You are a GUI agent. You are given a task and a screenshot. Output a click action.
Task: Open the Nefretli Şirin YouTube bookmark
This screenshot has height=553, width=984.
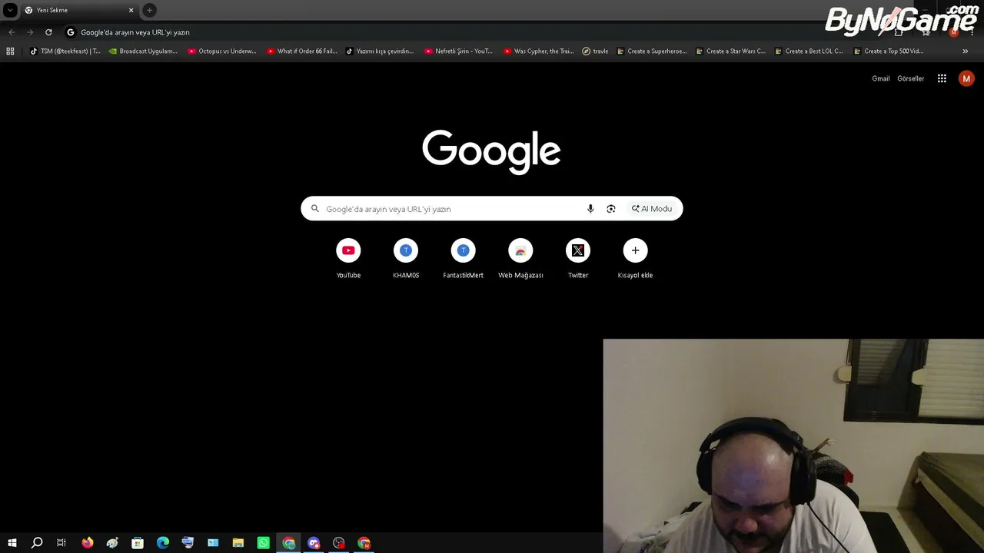(459, 51)
